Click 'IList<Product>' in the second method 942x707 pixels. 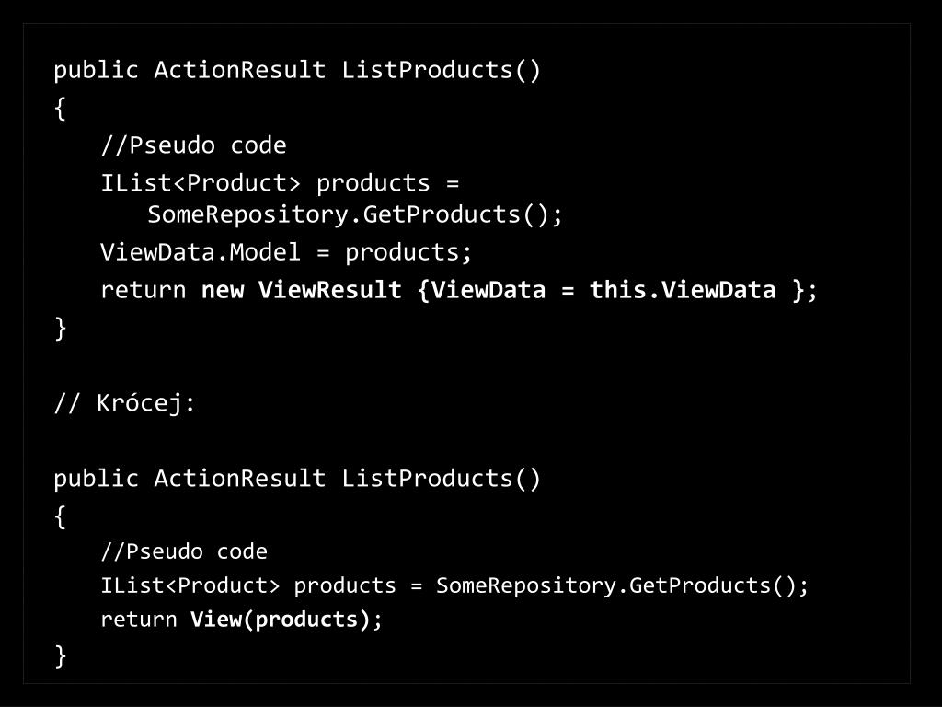tap(190, 585)
